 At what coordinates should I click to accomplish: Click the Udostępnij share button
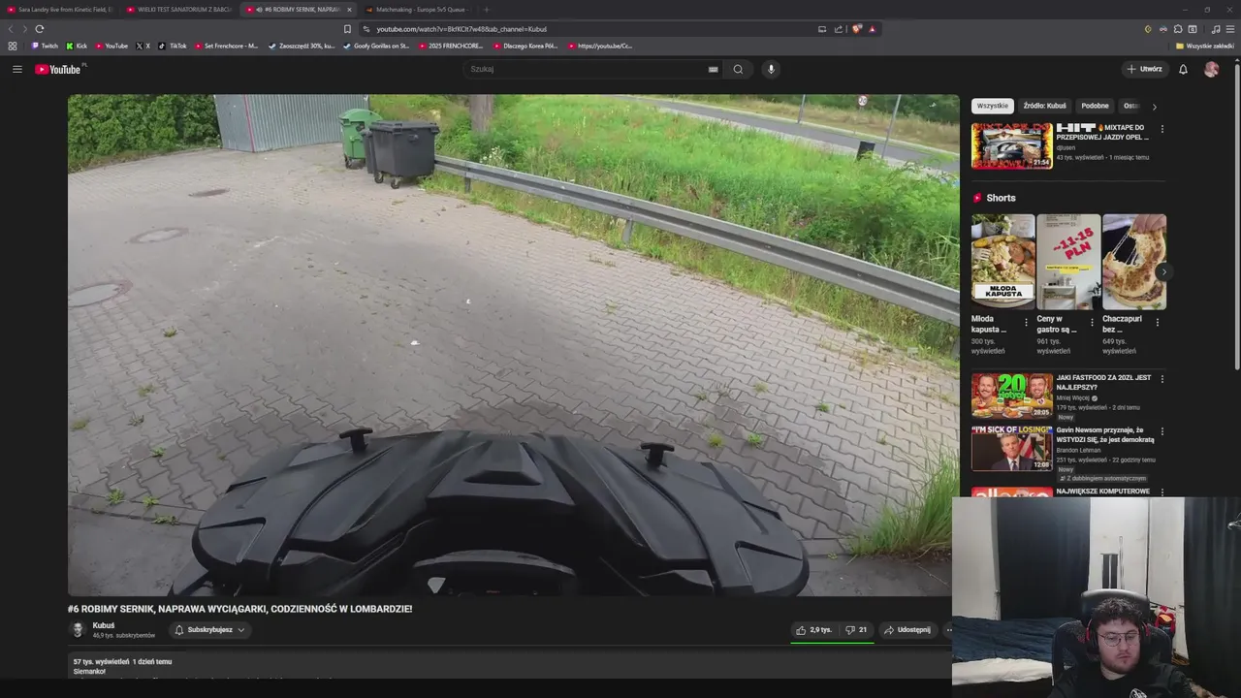[x=907, y=630]
